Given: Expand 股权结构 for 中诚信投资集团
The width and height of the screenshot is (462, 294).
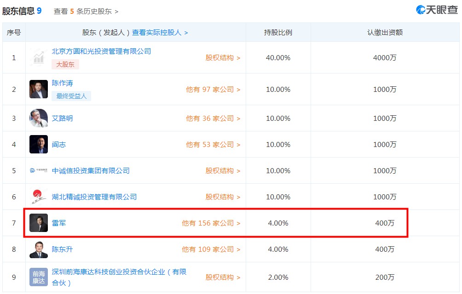Looking at the screenshot, I should point(223,170).
